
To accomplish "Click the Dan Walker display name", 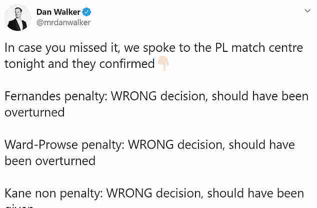I will pyautogui.click(x=58, y=12).
